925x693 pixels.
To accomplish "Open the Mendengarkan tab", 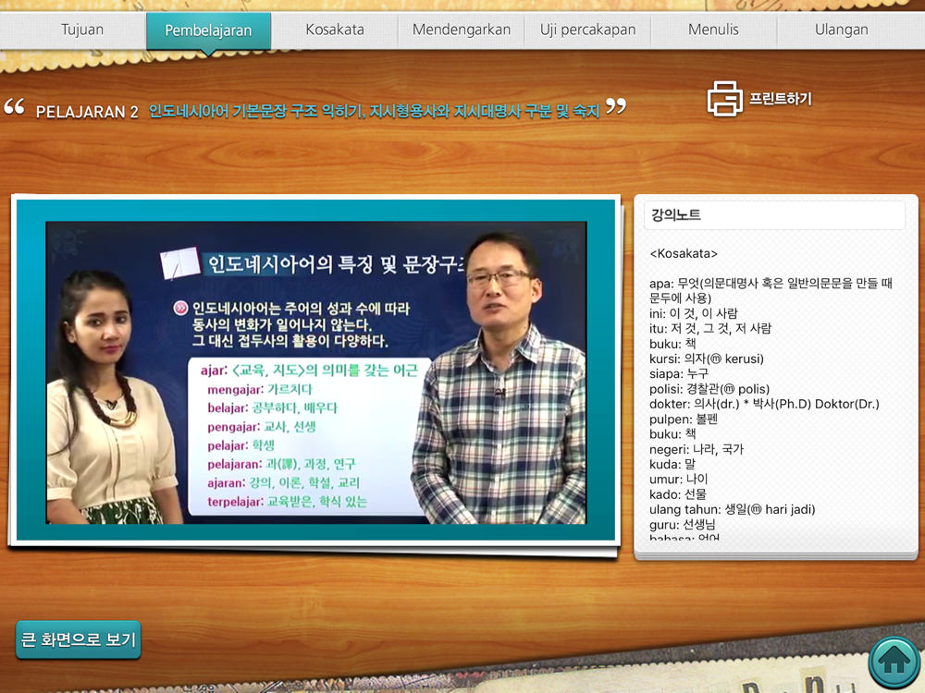I will point(462,30).
